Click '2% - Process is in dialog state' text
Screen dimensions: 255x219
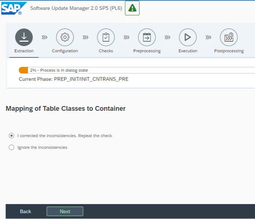click(x=59, y=70)
